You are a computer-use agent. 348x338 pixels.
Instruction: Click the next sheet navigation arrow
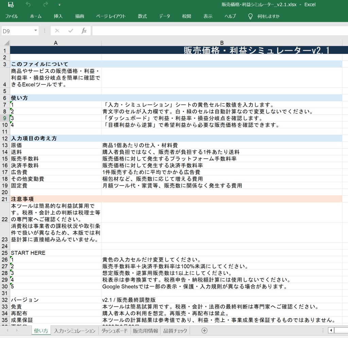[x=17, y=331]
